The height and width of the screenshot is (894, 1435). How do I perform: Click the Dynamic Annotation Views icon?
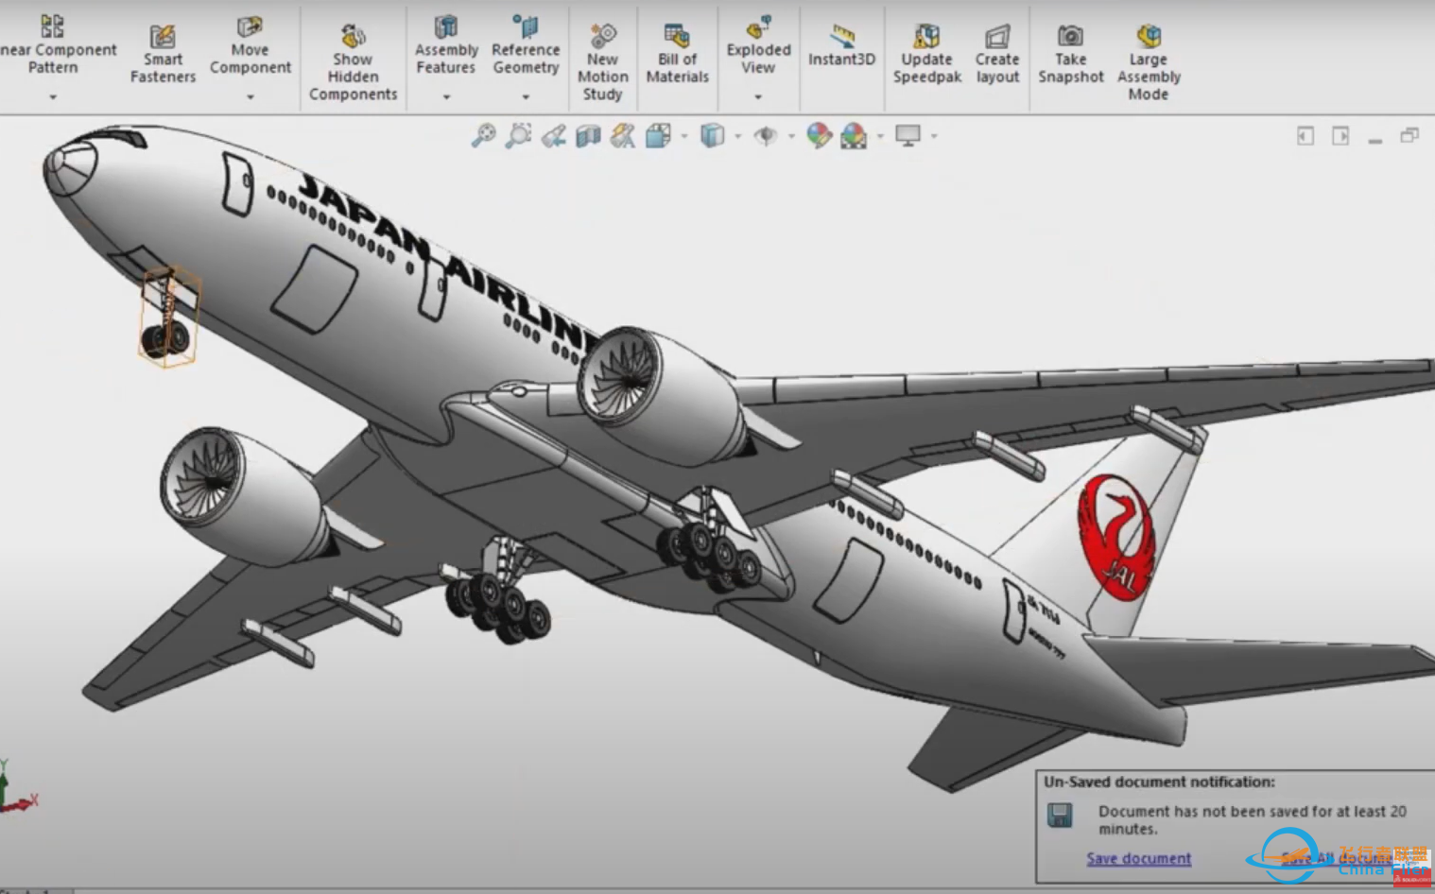tap(622, 136)
